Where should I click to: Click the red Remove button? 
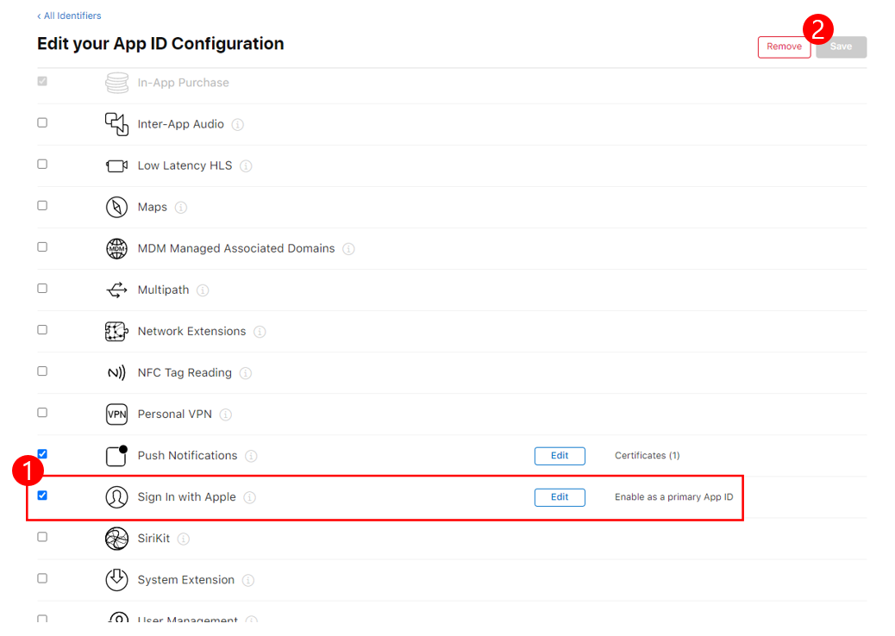784,47
